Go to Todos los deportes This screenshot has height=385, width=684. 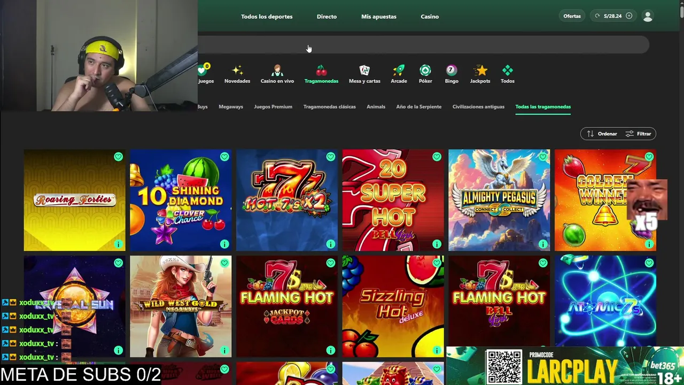click(x=267, y=17)
